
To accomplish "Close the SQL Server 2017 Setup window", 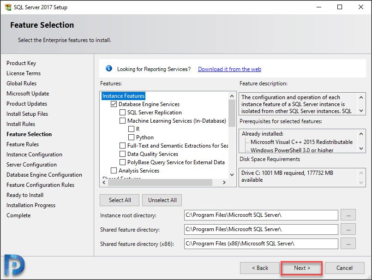I will (x=361, y=7).
